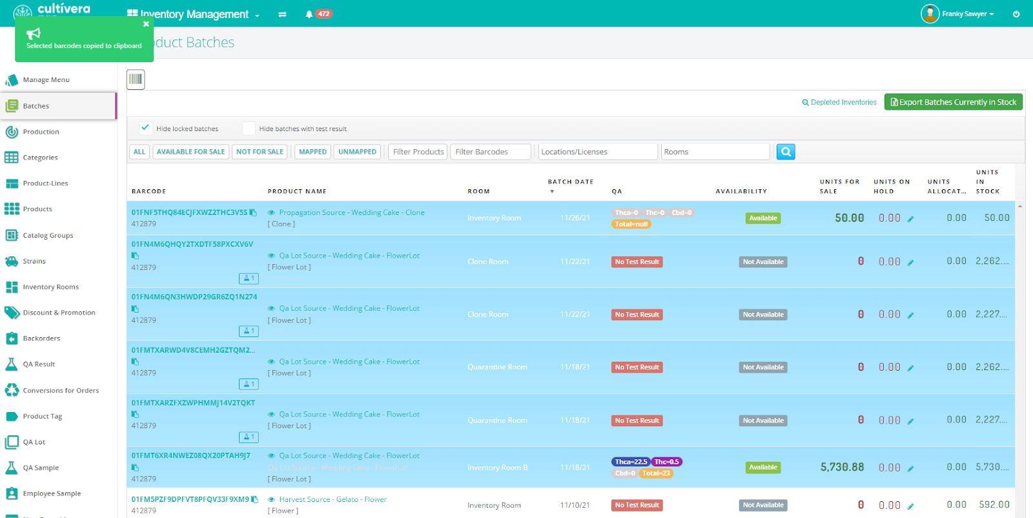Copy barcode 01FM5PZF9DPFVT8PFQV33F9XM9 with its copy icon

tap(255, 499)
